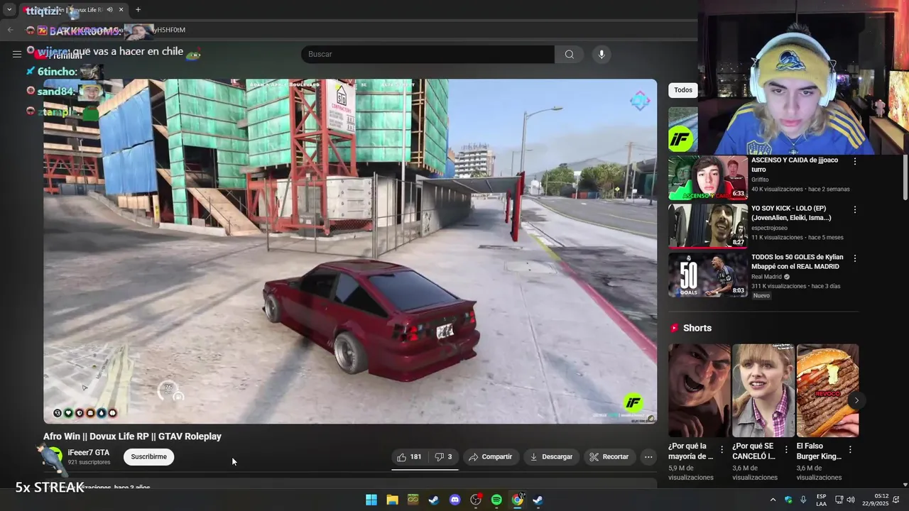
Task: Open options for '¿Por qué SE CANCELÓ' Short
Action: coord(786,449)
